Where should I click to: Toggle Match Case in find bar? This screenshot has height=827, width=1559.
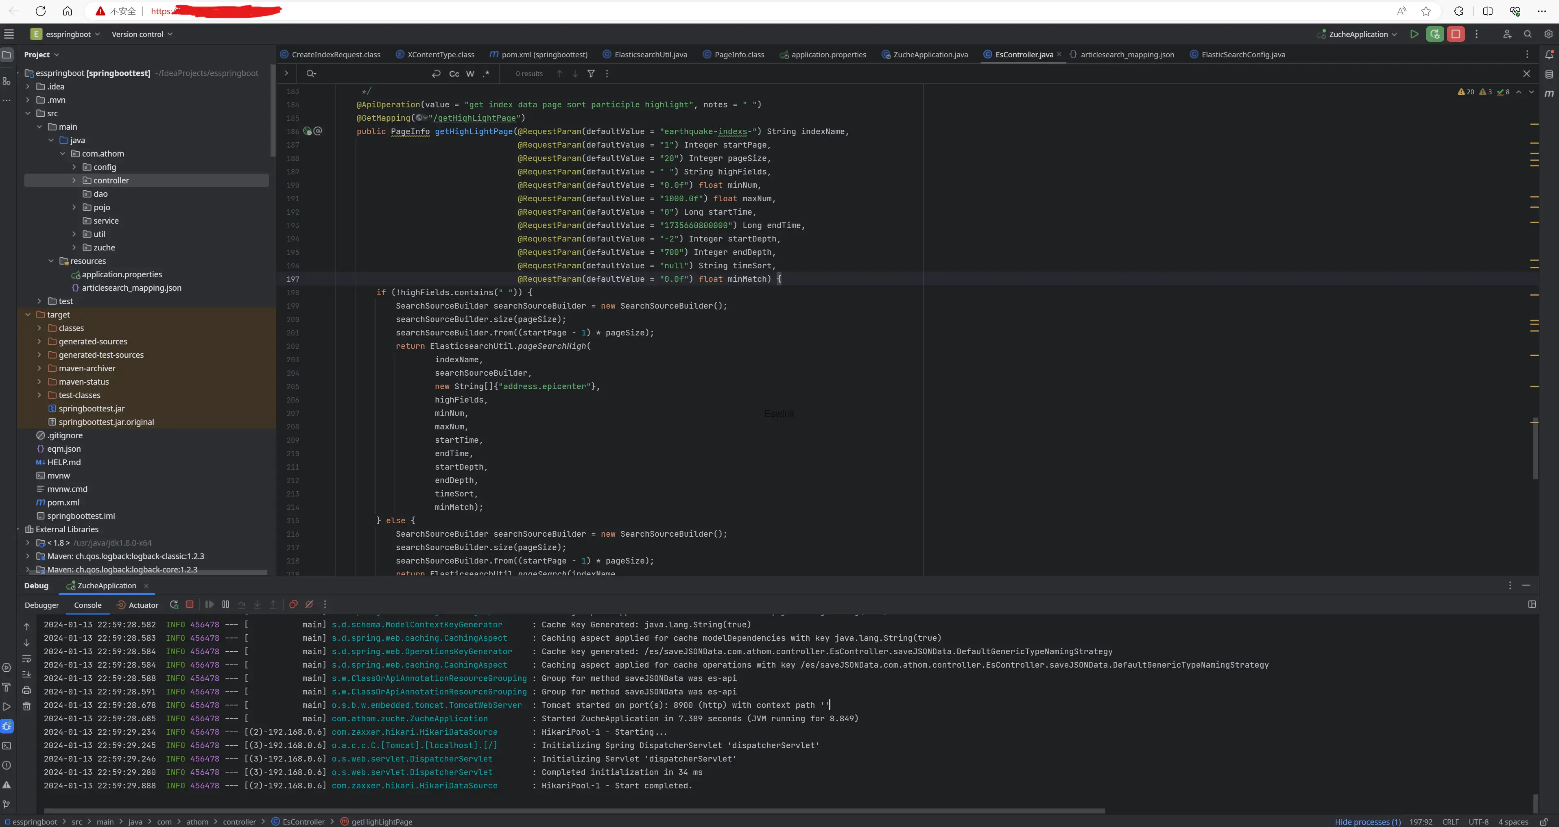(x=454, y=74)
